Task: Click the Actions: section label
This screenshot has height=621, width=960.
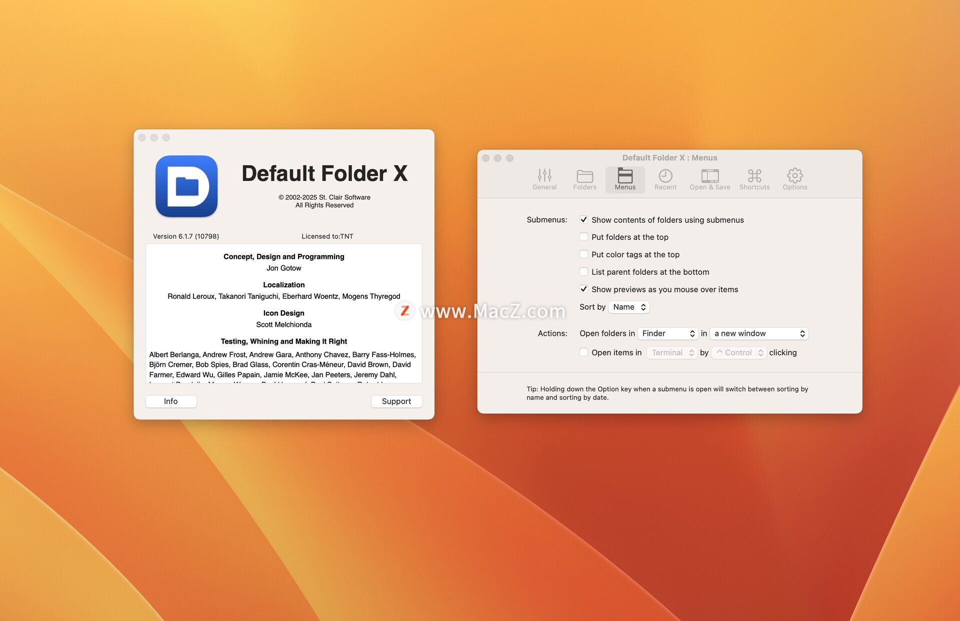Action: coord(552,333)
